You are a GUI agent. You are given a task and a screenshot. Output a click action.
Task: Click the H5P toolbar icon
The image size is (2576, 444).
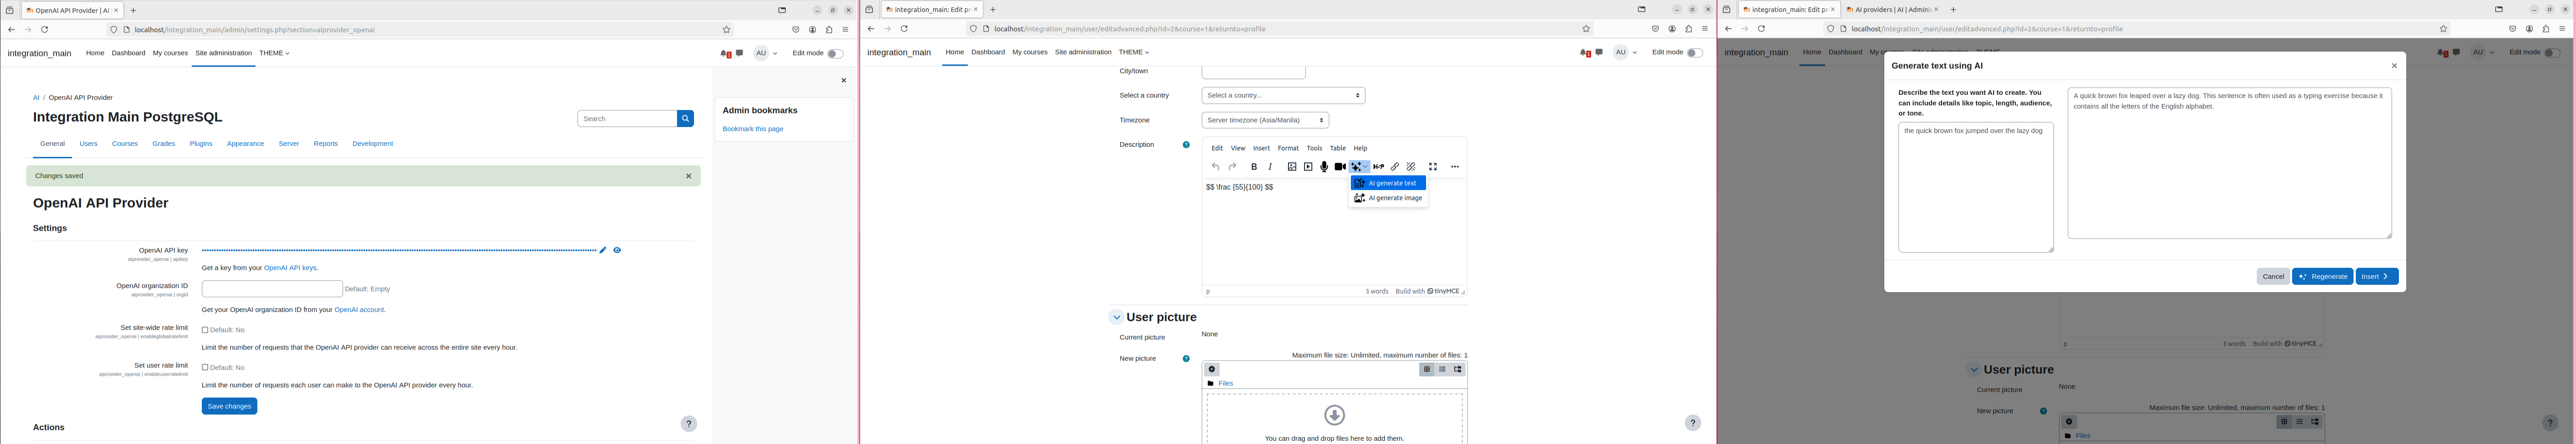tap(1378, 167)
